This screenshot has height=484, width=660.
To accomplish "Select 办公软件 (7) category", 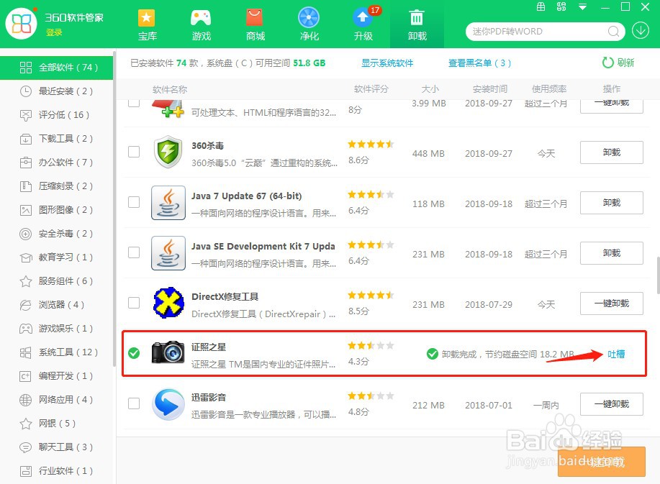I will 56,163.
